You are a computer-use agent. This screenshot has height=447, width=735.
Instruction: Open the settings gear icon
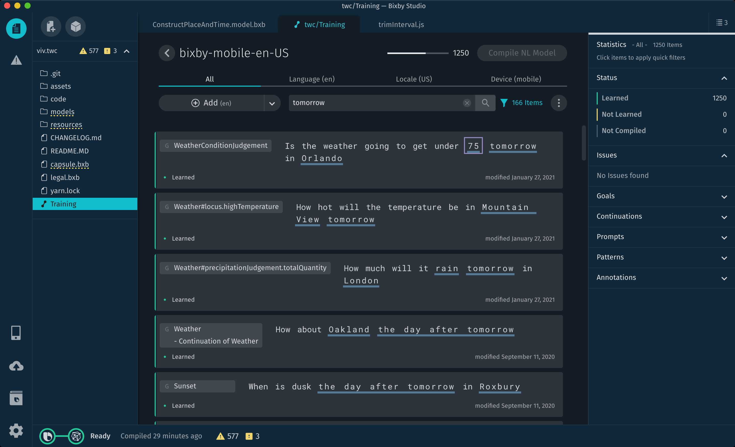16,430
